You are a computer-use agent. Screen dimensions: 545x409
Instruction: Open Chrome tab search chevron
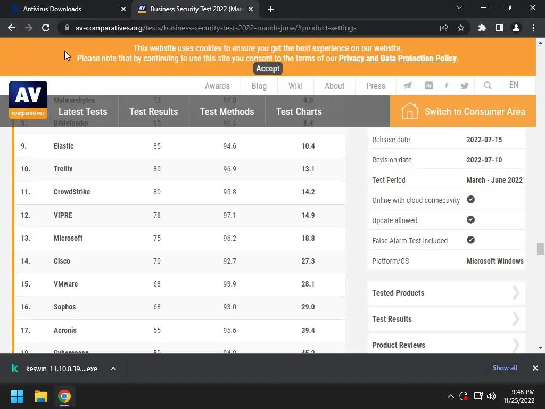459,7
